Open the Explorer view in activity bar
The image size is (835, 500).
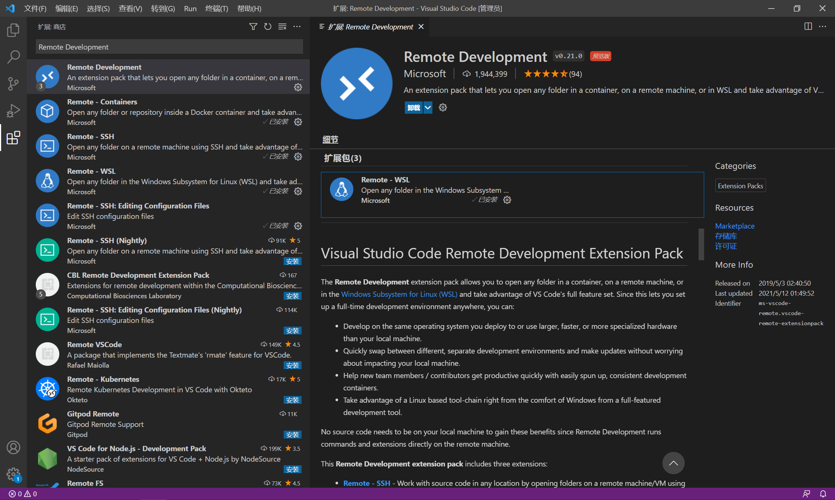[x=13, y=30]
